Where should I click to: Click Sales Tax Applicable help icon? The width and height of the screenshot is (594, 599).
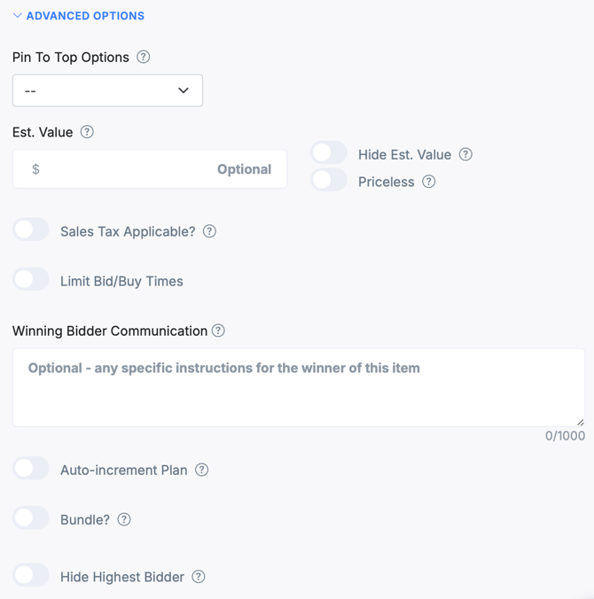tap(209, 231)
